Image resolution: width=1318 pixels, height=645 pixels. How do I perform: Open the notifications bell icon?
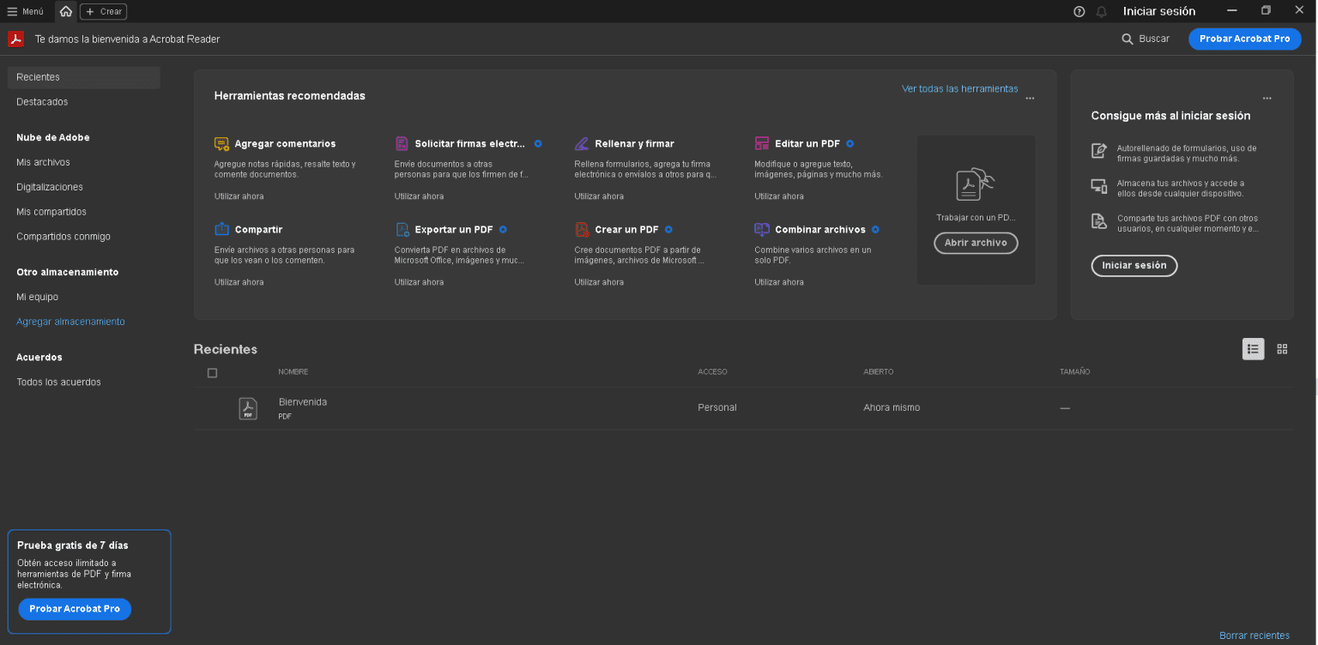click(x=1102, y=11)
